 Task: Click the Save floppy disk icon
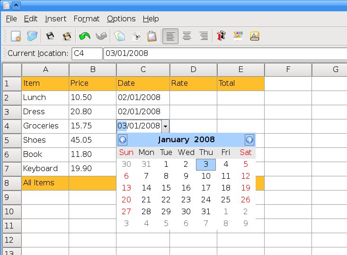coord(50,36)
